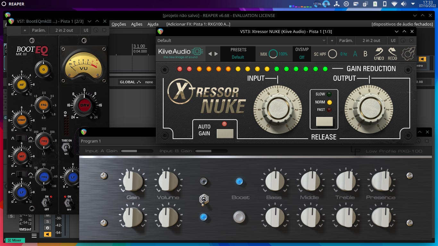Click Parâm. button in Xtressor header
The image size is (438, 246).
click(346, 40)
